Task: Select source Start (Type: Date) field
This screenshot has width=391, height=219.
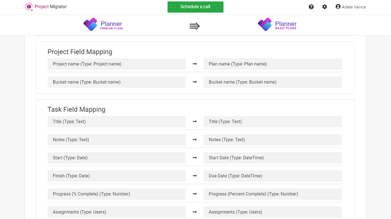Action: click(x=117, y=158)
